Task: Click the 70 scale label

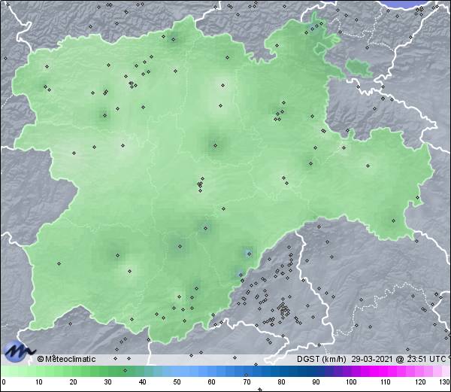Action: coord(247,382)
